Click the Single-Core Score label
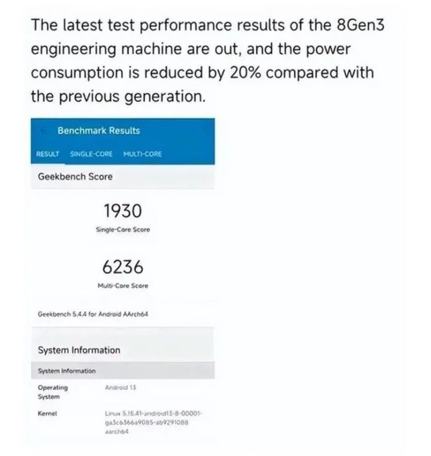Screen dimensions: 431x456 coord(123,230)
